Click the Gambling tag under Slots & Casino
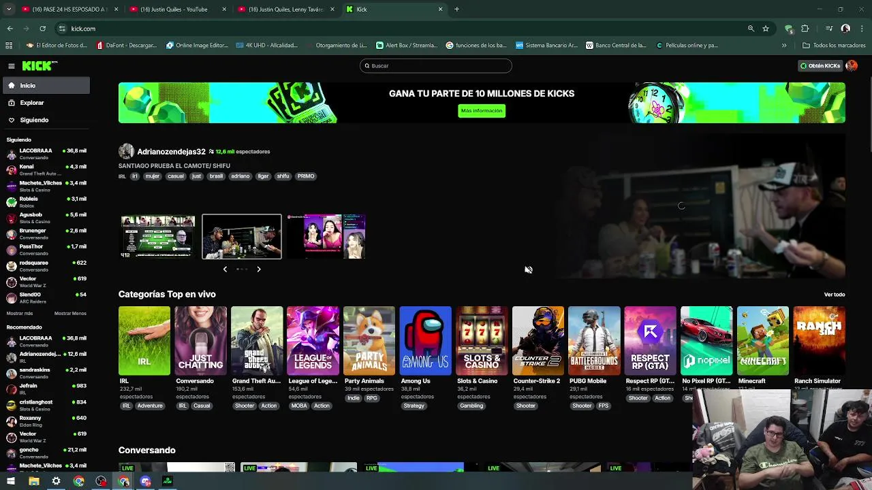872x490 pixels. tap(471, 406)
